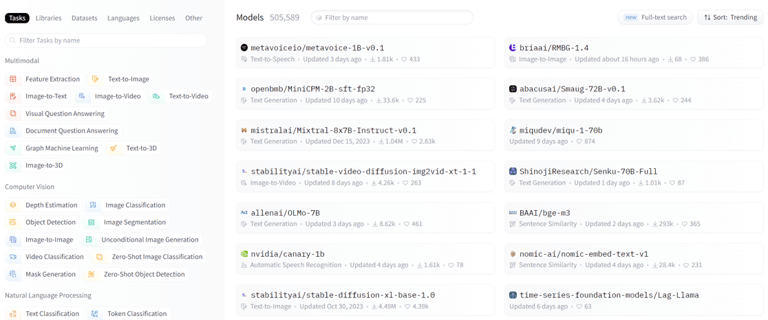Image resolution: width=768 pixels, height=320 pixels.
Task: Open miqudev/miqu-1-70b model card
Action: pos(634,135)
